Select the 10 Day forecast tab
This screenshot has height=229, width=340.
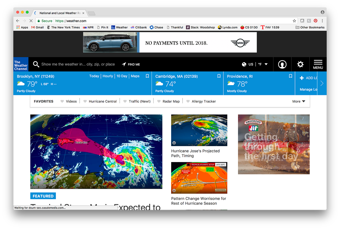pyautogui.click(x=122, y=76)
